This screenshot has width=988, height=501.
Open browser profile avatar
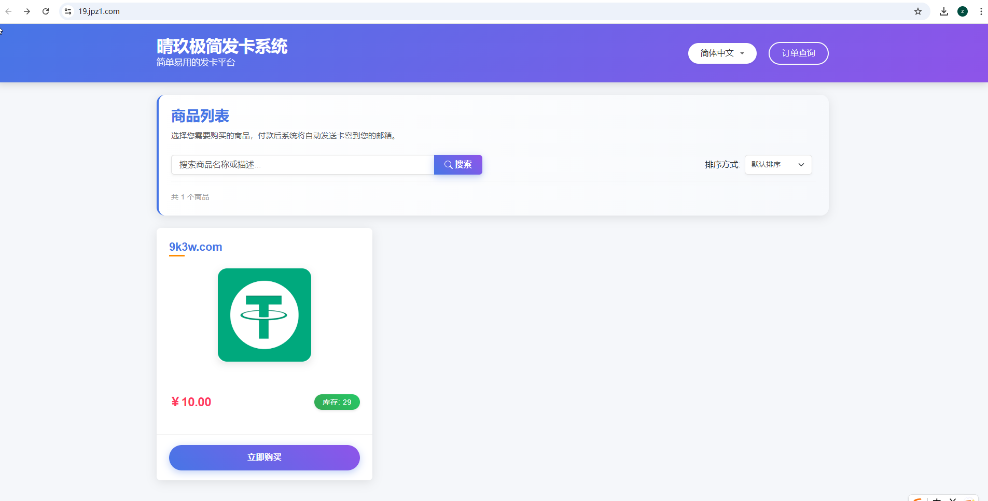pyautogui.click(x=963, y=11)
